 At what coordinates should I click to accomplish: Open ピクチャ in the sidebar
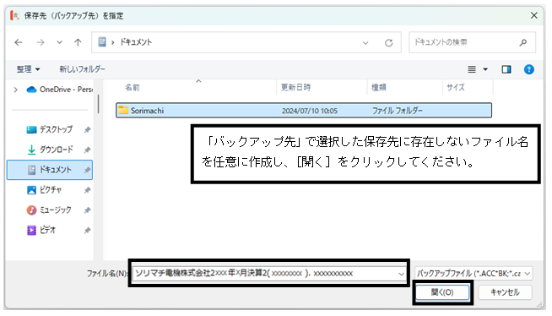(x=45, y=190)
